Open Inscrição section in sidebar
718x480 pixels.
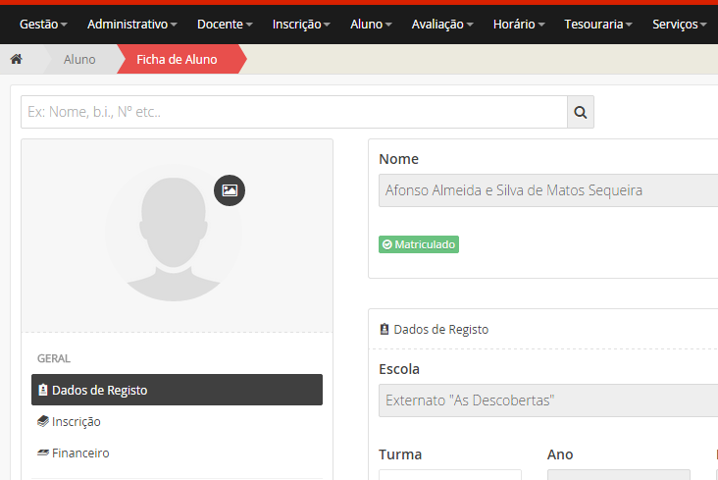tap(76, 422)
